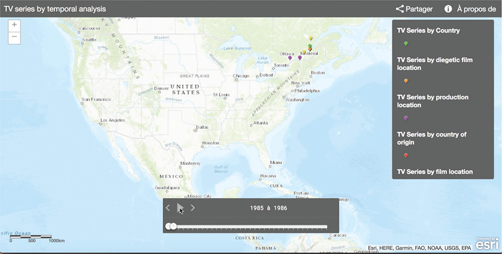Click the San Francisco city label on map
This screenshot has width=502, height=254.
tap(96, 99)
